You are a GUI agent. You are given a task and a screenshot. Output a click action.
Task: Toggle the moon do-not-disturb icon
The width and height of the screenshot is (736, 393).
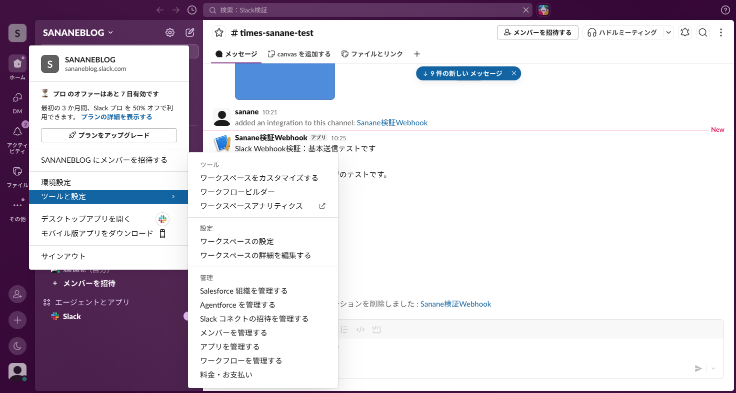click(x=17, y=346)
